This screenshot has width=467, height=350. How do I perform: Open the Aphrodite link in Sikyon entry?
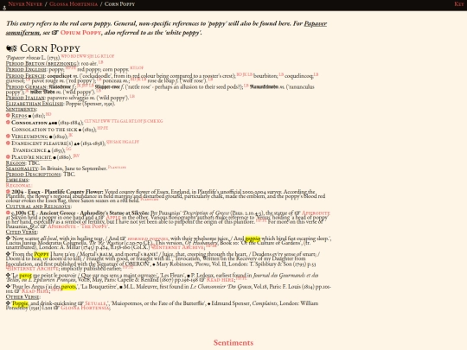click(316, 213)
